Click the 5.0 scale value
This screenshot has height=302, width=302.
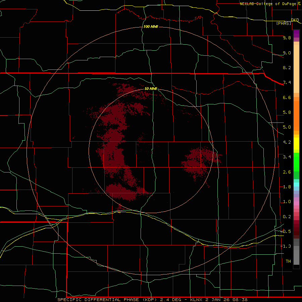[x=287, y=127]
